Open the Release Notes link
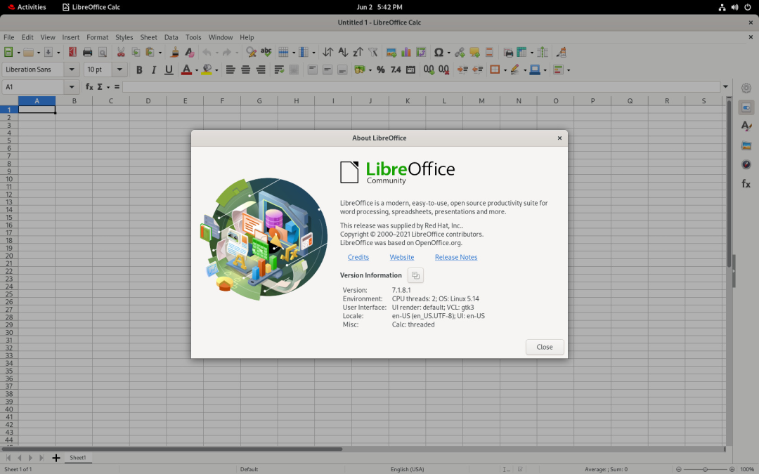The image size is (759, 474). pos(456,257)
